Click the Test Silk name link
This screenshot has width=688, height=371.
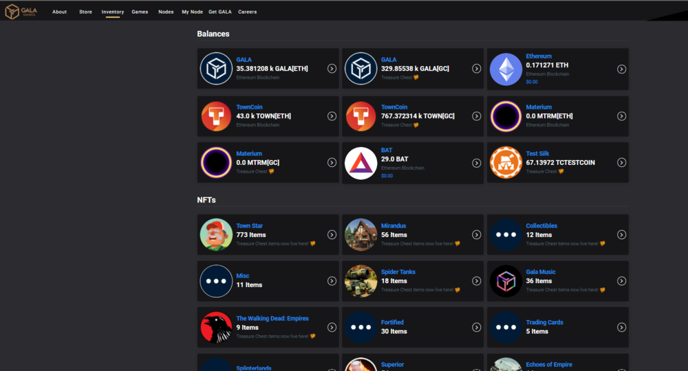[x=537, y=154]
